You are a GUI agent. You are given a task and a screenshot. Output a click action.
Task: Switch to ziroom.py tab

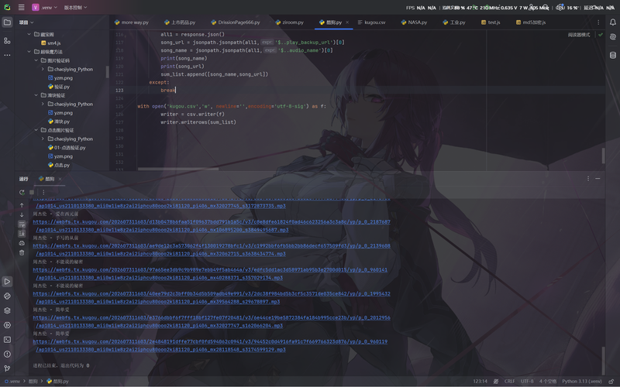pos(289,22)
